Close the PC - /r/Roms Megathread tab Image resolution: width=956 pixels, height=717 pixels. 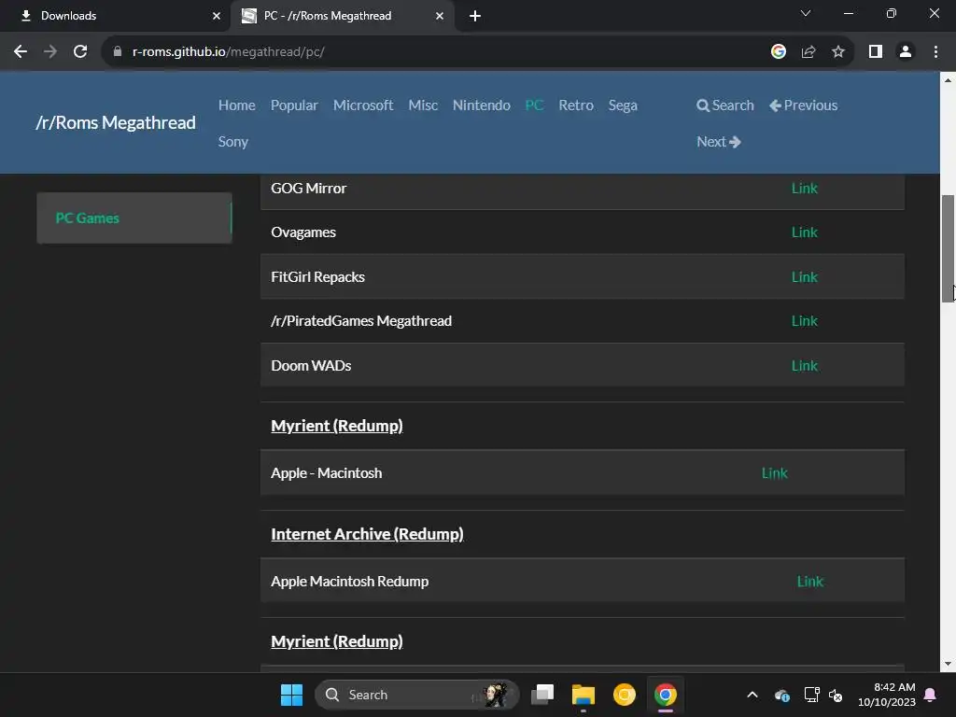click(x=440, y=16)
